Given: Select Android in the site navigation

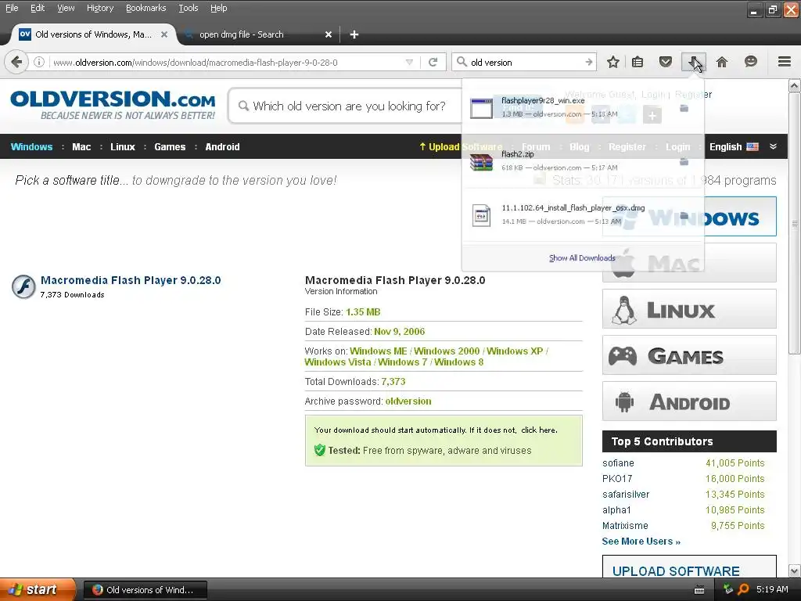Looking at the screenshot, I should coord(222,146).
